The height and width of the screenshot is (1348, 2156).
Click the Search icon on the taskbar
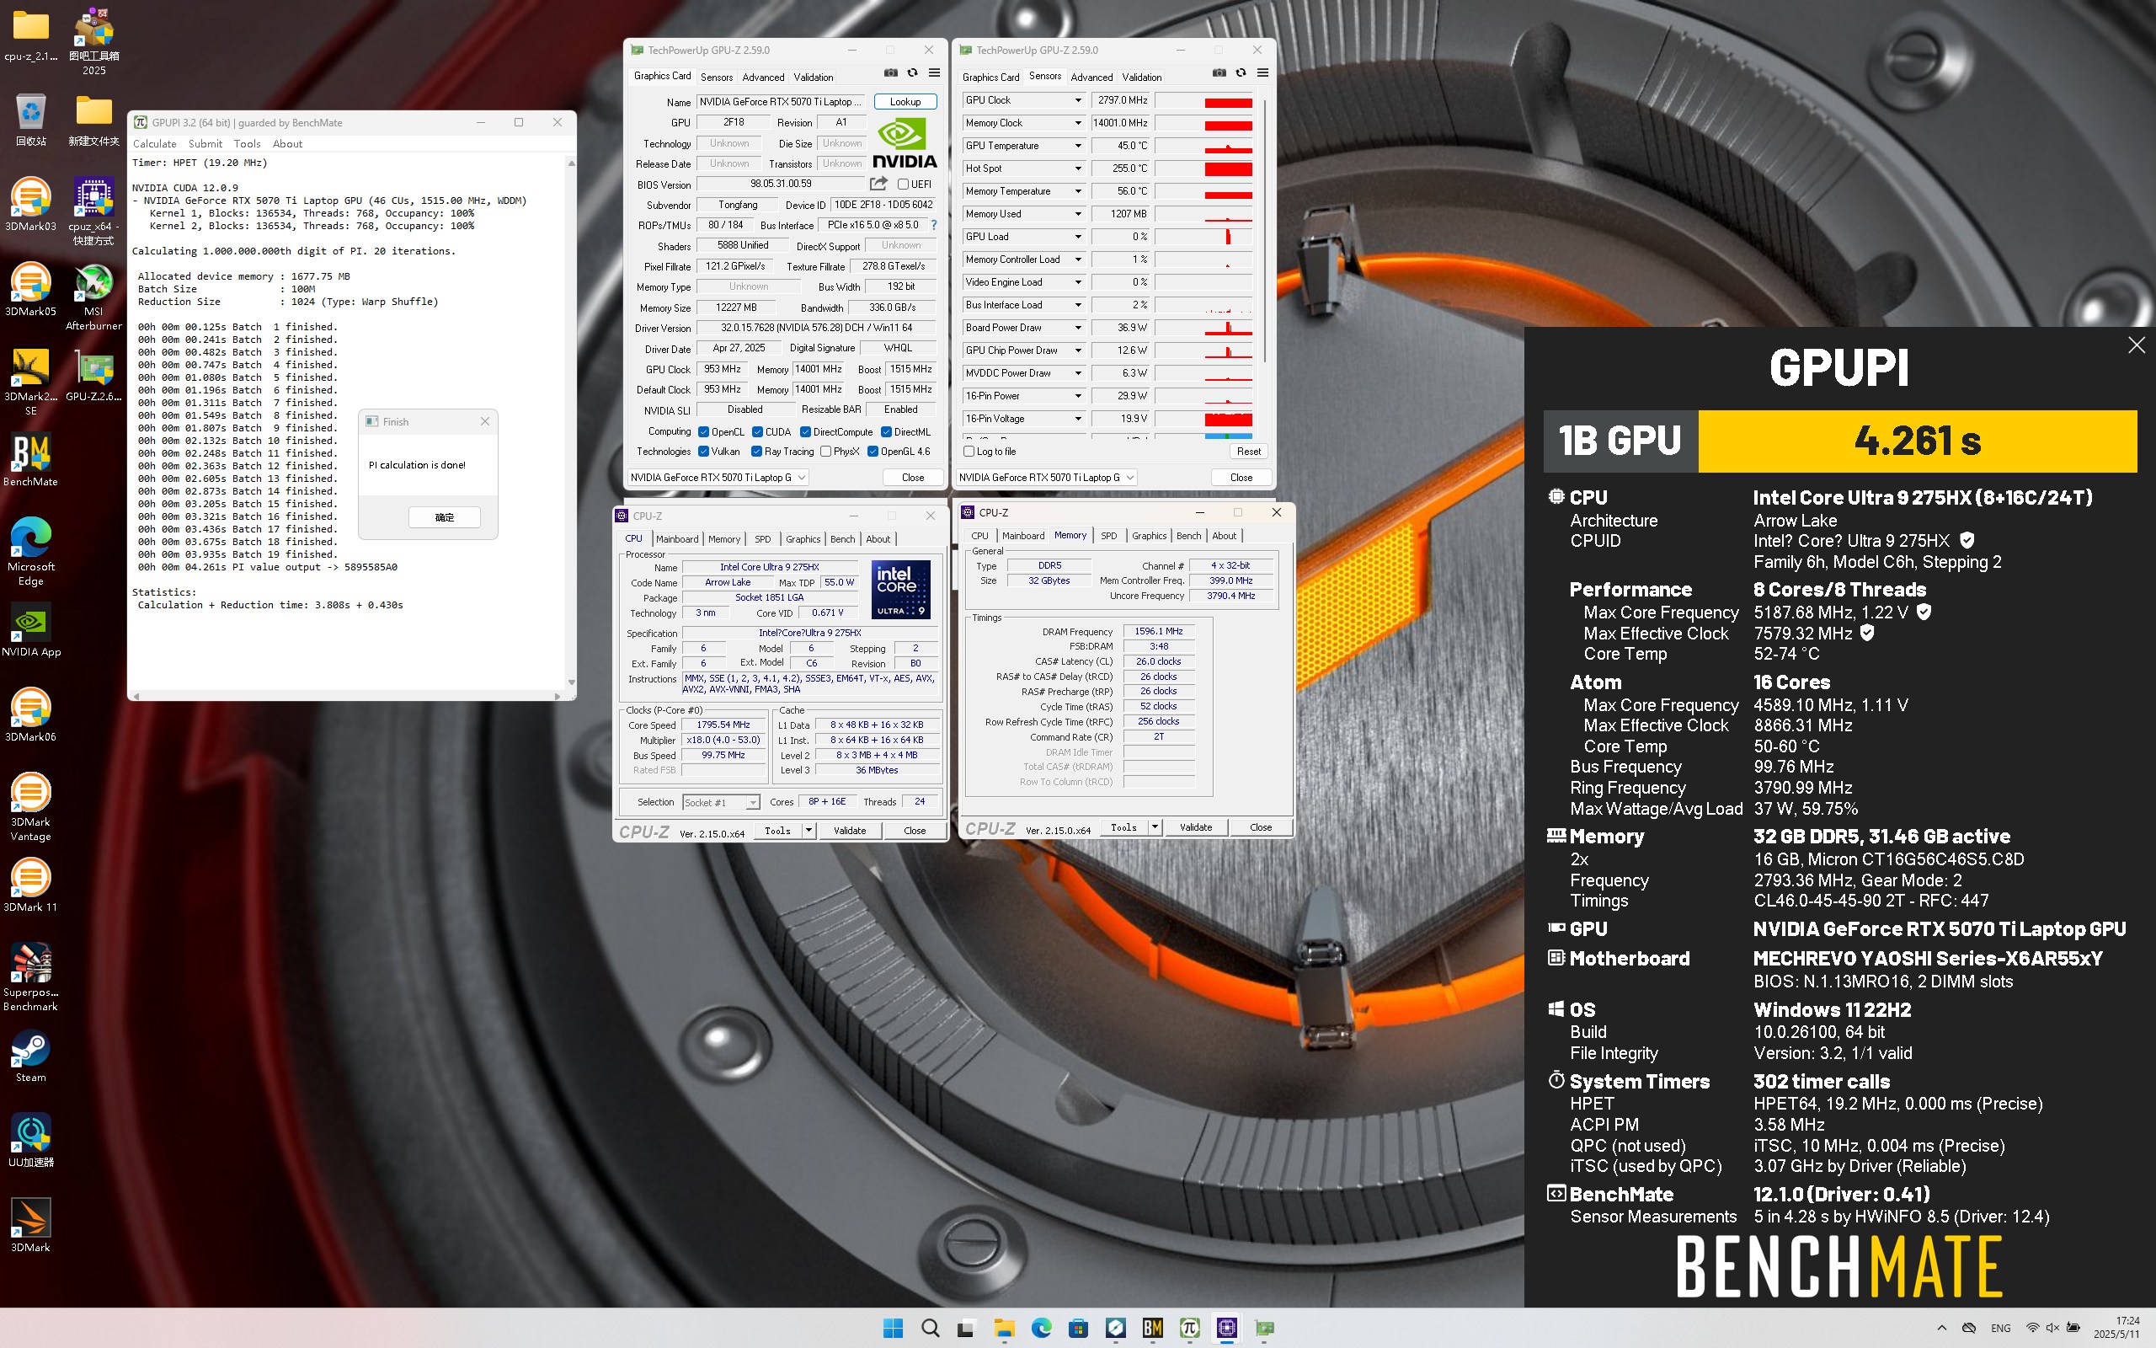pos(930,1329)
